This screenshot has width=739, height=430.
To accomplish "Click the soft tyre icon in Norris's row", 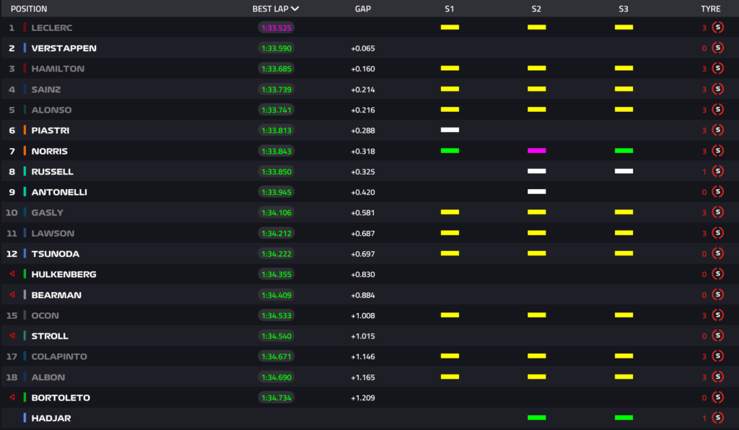I will pyautogui.click(x=717, y=151).
